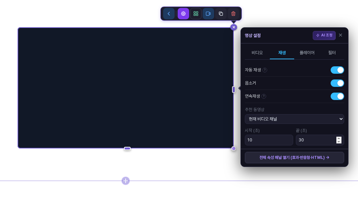Select the 재생 tab

(x=282, y=53)
